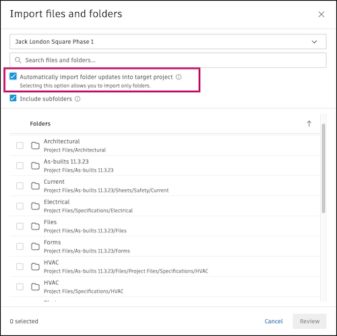Check the Architectural folder checkbox

20,145
